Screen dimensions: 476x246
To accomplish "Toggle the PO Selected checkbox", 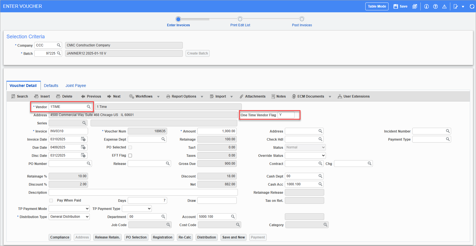I will [x=130, y=147].
